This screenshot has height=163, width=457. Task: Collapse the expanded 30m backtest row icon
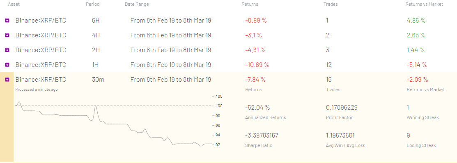click(7, 79)
